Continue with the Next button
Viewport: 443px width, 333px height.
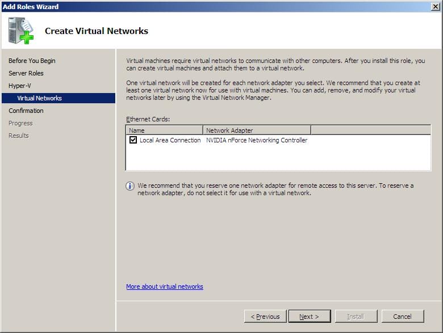click(x=310, y=317)
